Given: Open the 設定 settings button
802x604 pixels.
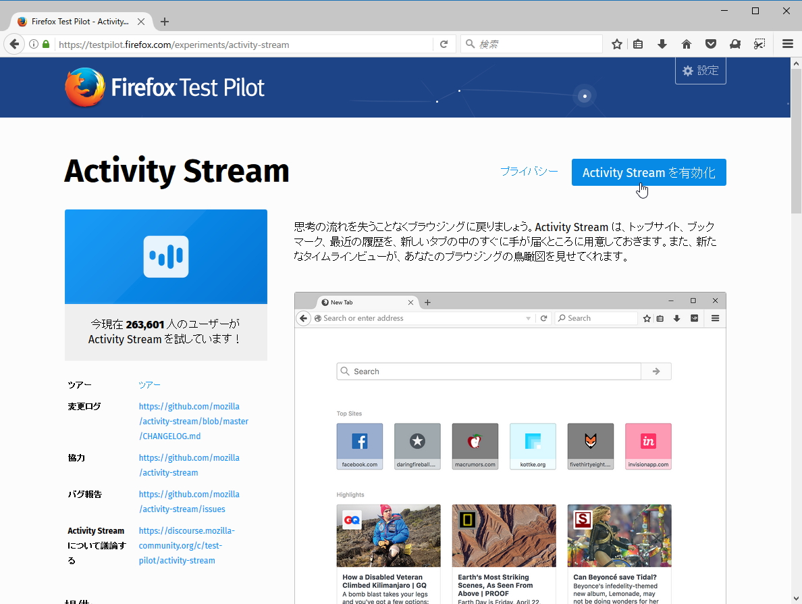Looking at the screenshot, I should pyautogui.click(x=701, y=70).
